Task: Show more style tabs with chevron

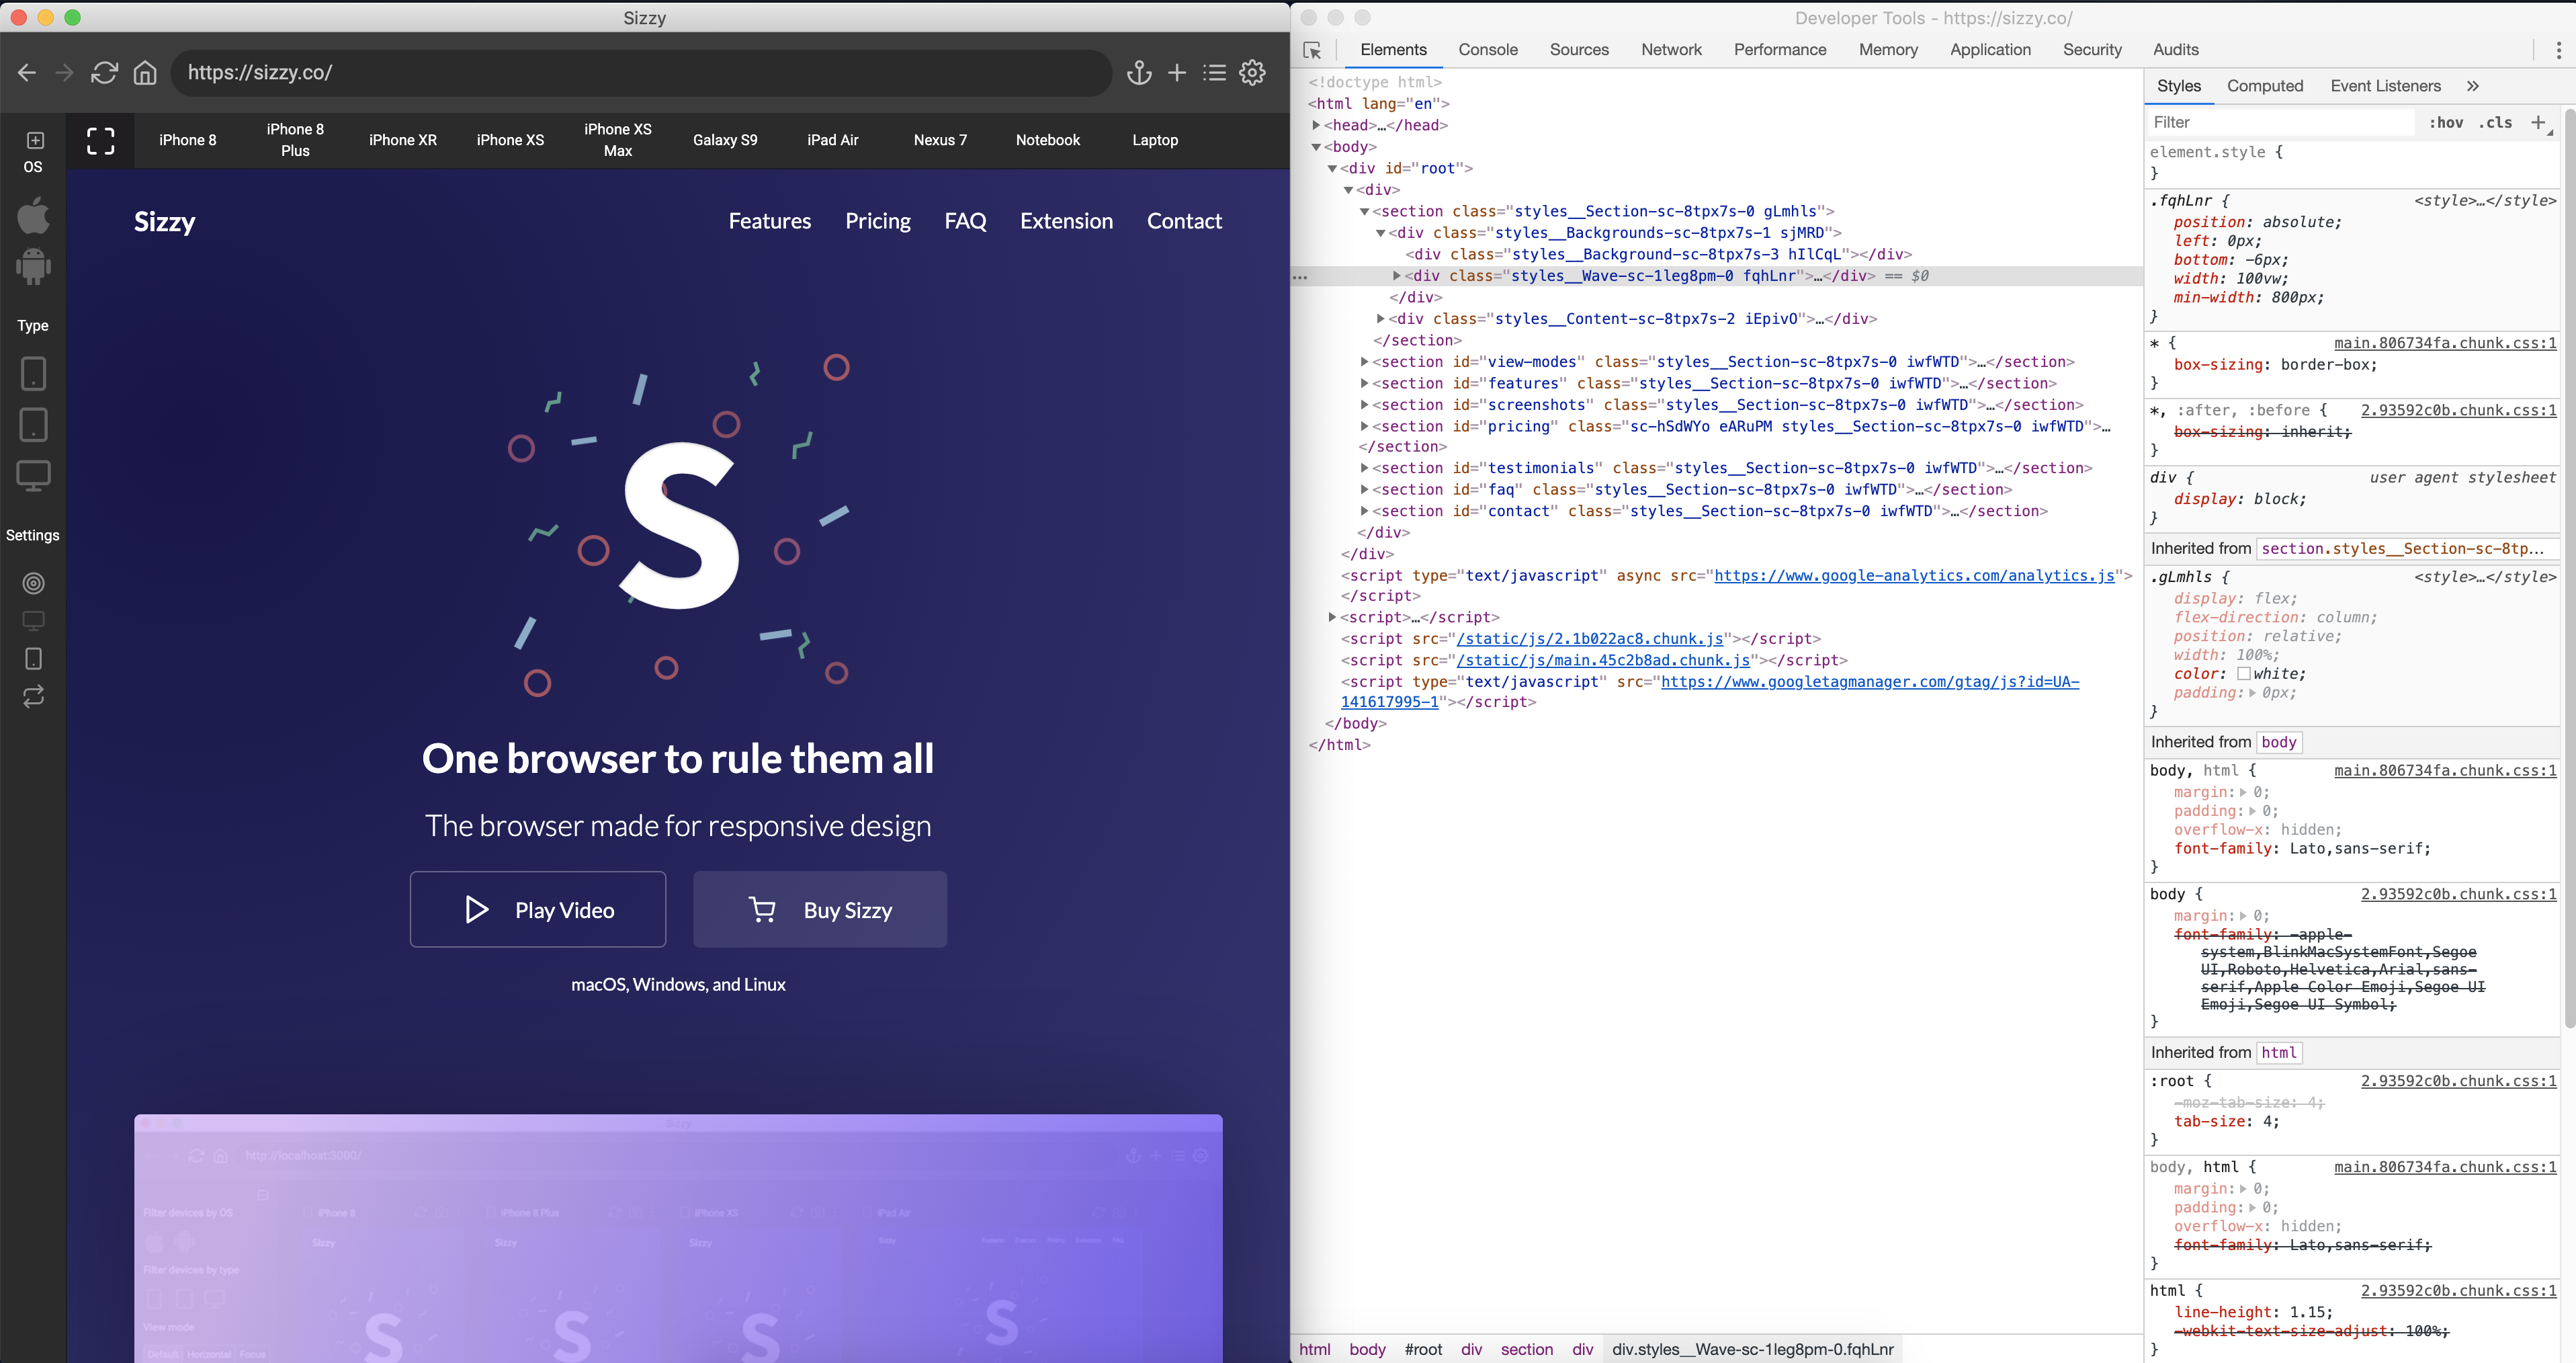Action: coord(2472,86)
